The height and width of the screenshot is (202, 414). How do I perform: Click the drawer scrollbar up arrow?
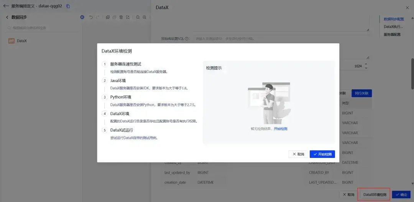point(412,18)
